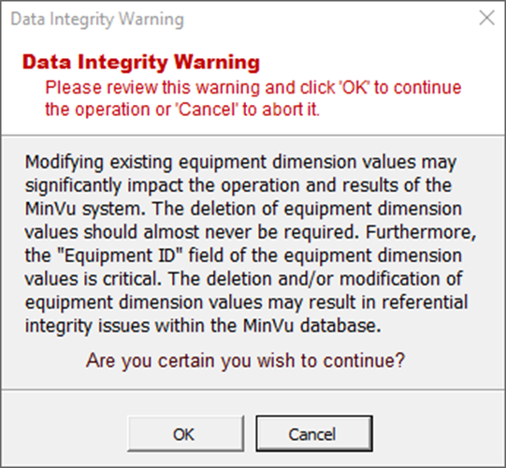Click the empty gray area left of the OK button
The image size is (506, 468).
click(65, 433)
